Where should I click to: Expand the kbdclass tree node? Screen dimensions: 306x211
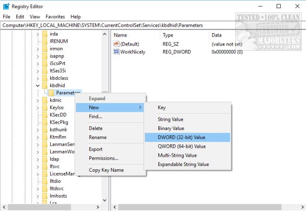38,79
